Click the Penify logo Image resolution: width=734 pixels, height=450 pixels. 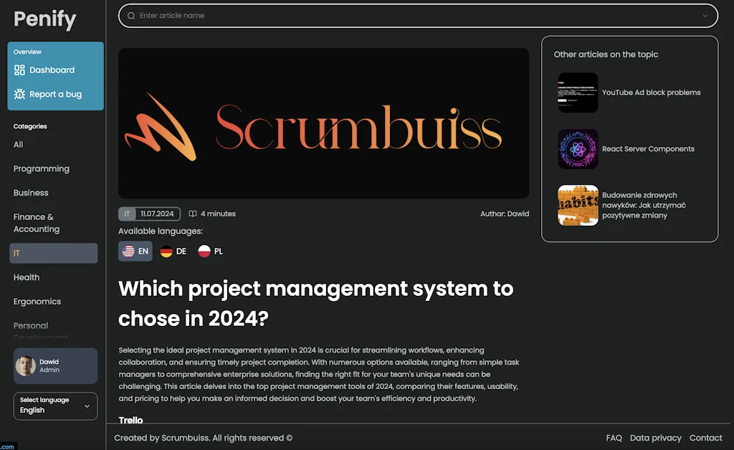[44, 19]
